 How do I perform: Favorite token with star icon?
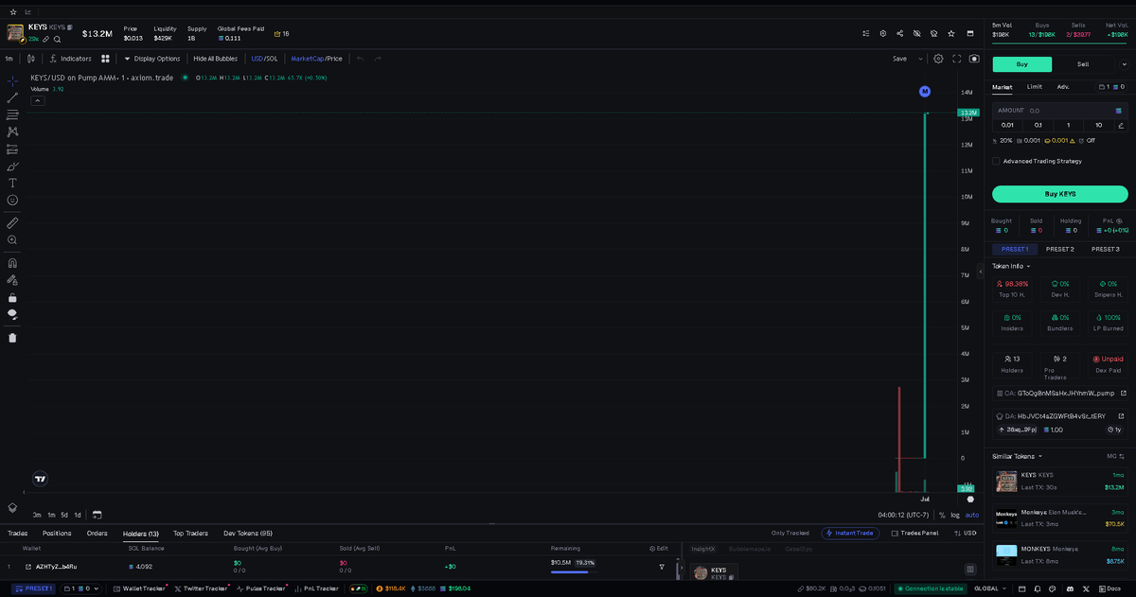tap(950, 33)
